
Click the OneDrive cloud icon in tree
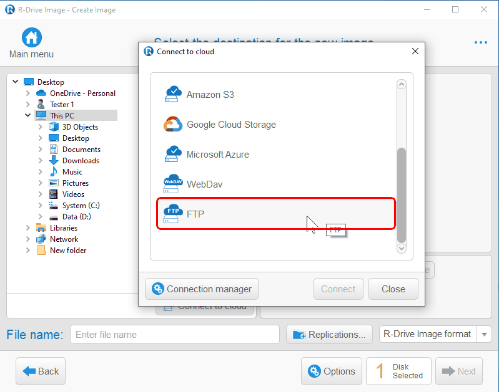(41, 93)
